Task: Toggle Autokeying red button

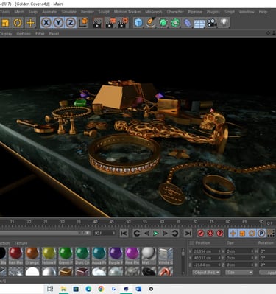Action: point(210,233)
